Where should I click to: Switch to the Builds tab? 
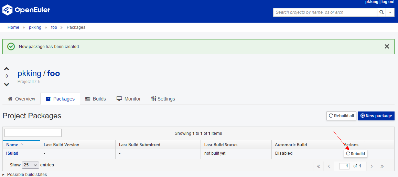click(x=96, y=99)
